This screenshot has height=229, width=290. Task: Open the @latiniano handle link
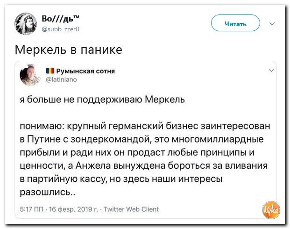click(x=61, y=79)
